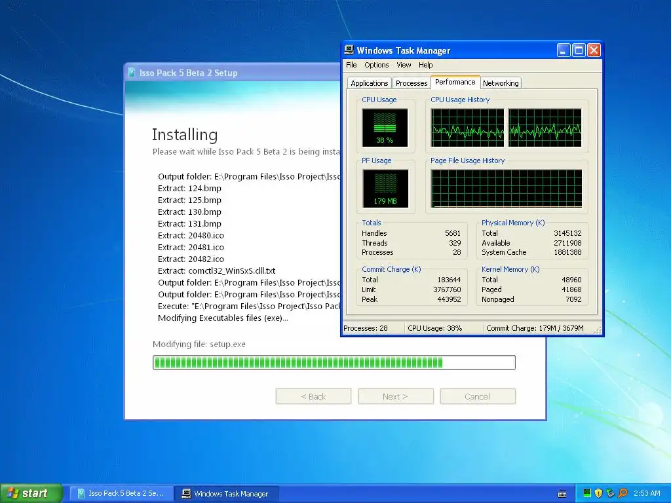Open the Help menu in Task Manager
The width and height of the screenshot is (671, 503).
pyautogui.click(x=425, y=65)
